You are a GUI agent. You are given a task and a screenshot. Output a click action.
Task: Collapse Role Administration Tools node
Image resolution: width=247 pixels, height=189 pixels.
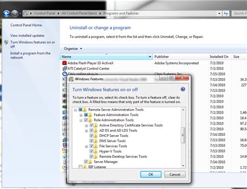click(81, 120)
